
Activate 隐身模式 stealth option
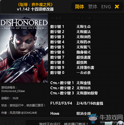tap(84, 52)
